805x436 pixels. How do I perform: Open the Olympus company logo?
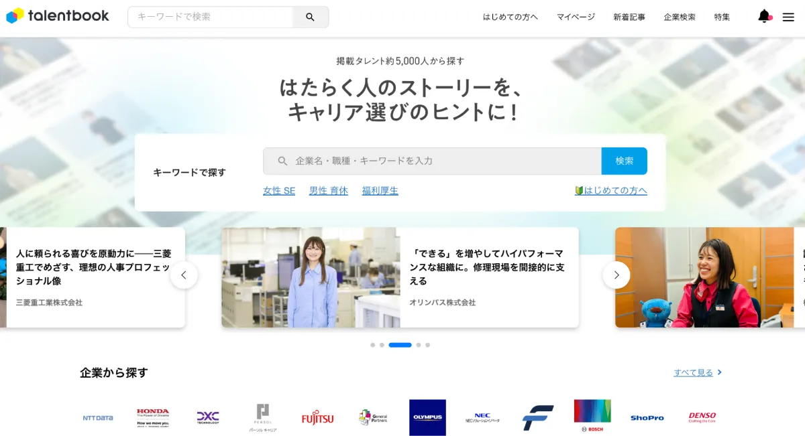click(x=427, y=417)
